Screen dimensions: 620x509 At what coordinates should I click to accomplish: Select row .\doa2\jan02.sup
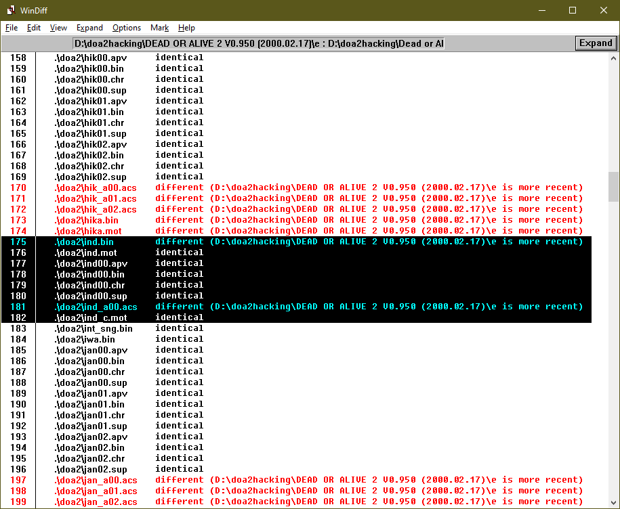tap(296, 469)
